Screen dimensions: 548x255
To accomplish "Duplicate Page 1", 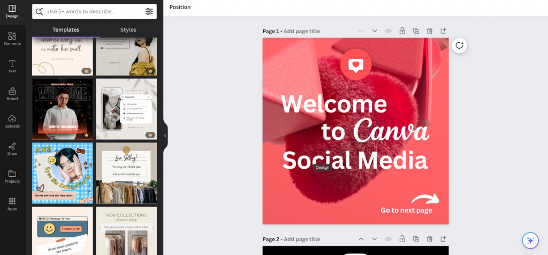I will [416, 31].
